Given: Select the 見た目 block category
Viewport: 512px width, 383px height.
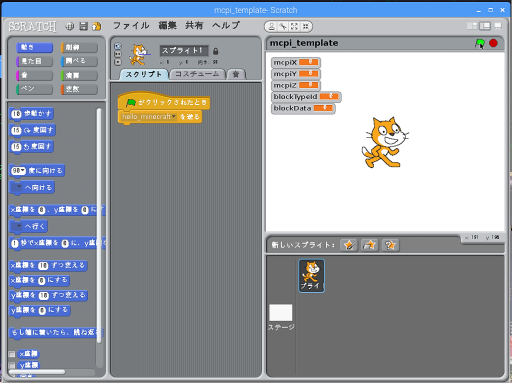Looking at the screenshot, I should [x=34, y=61].
